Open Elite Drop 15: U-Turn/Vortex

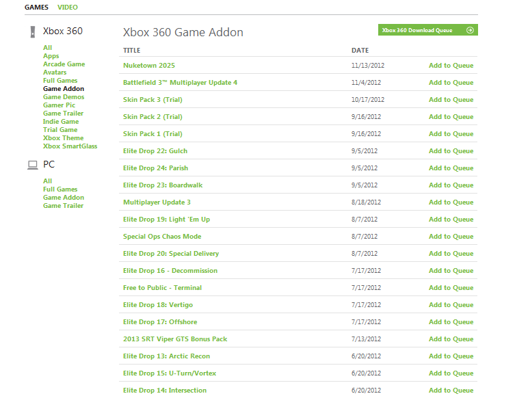pyautogui.click(x=170, y=373)
